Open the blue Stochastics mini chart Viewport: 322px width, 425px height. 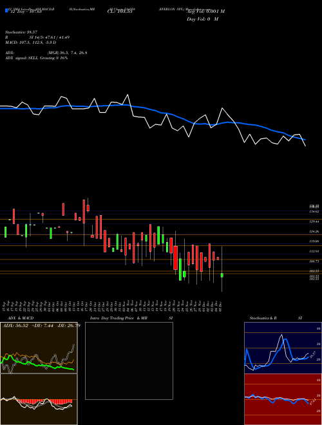click(x=283, y=348)
